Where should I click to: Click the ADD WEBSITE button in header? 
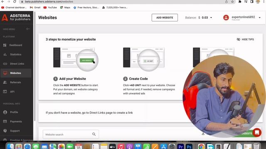165,17
